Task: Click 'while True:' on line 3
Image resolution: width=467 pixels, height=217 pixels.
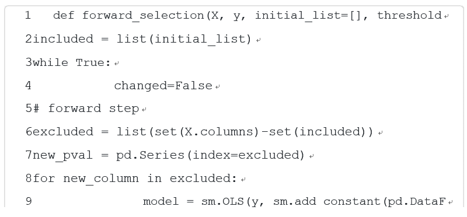Action: (72, 62)
